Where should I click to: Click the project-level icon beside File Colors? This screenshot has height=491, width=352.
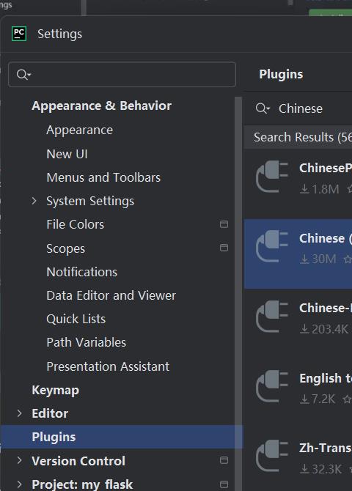pos(224,224)
